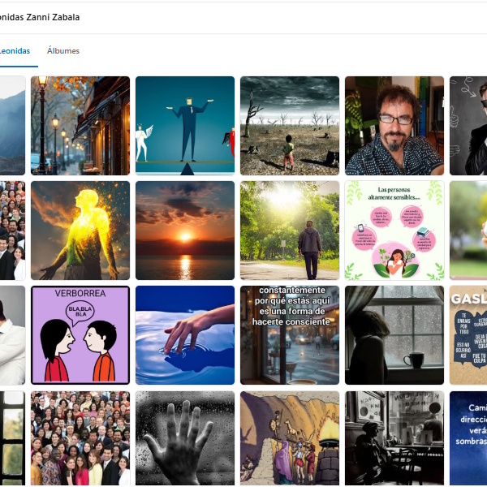The image size is (487, 487).
Task: Open the misty blue mountains photo
Action: coord(12,126)
